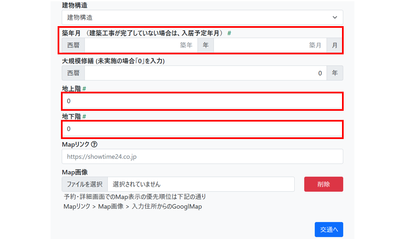Click the 年 suffix in 大規模修繕 row

coord(335,73)
